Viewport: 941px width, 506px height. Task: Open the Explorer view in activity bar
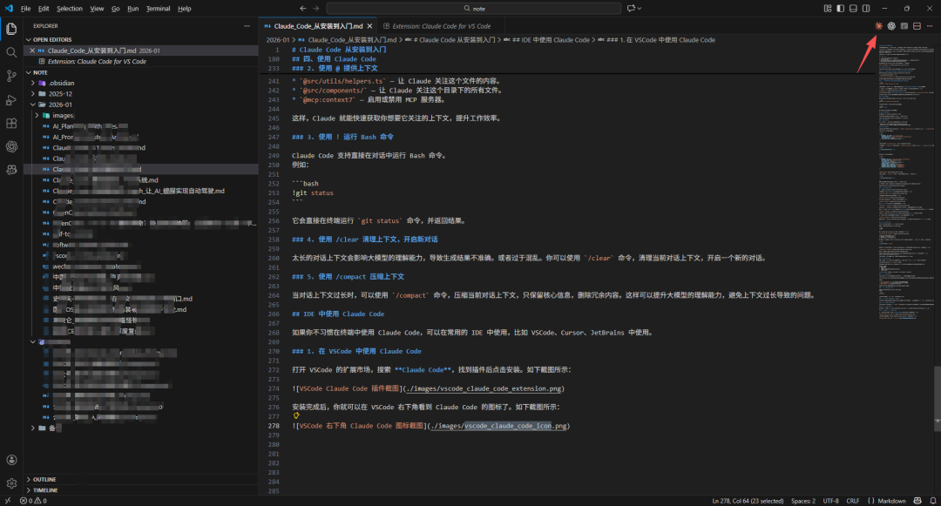pos(11,29)
